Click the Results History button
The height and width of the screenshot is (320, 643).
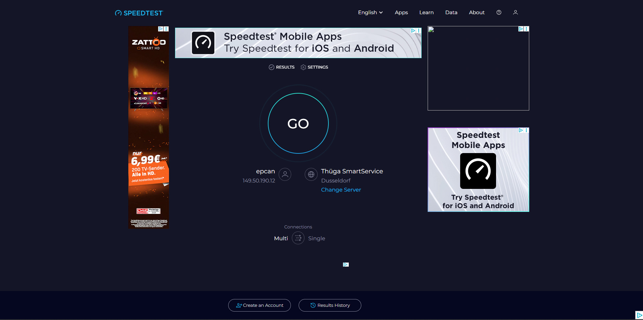coord(330,305)
